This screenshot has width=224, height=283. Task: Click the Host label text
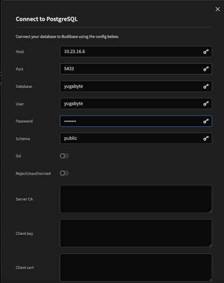pyautogui.click(x=20, y=52)
